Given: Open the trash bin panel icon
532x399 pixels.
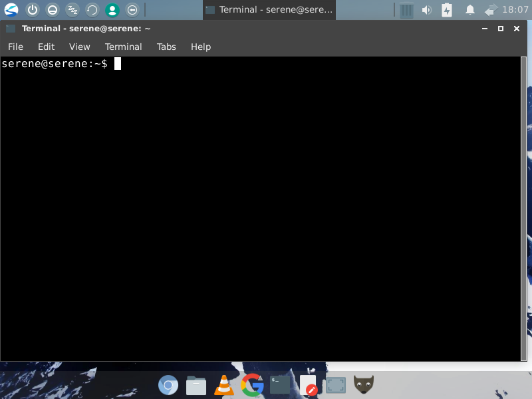Looking at the screenshot, I should pyautogui.click(x=406, y=10).
